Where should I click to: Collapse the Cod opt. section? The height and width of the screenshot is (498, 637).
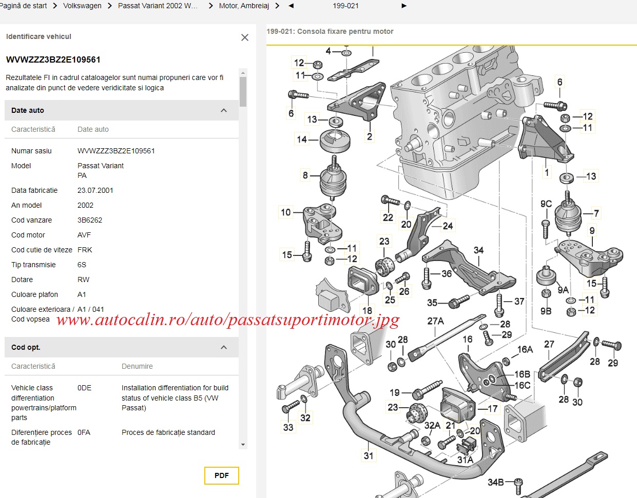pyautogui.click(x=224, y=347)
